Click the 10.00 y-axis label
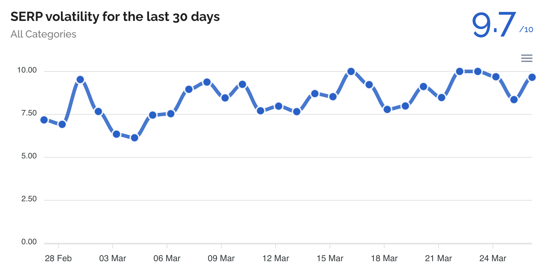Viewport: 544px width, 272px height. [x=27, y=70]
